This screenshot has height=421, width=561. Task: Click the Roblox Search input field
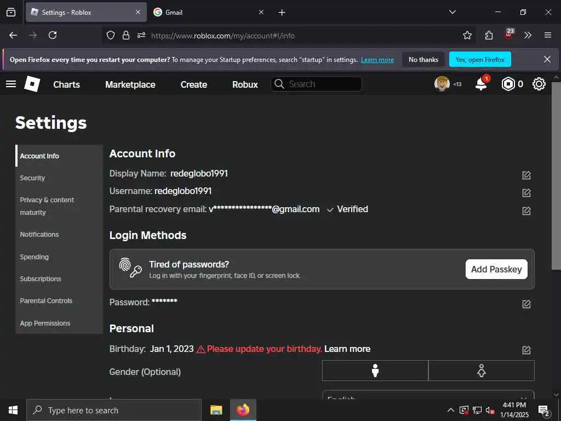click(x=316, y=84)
